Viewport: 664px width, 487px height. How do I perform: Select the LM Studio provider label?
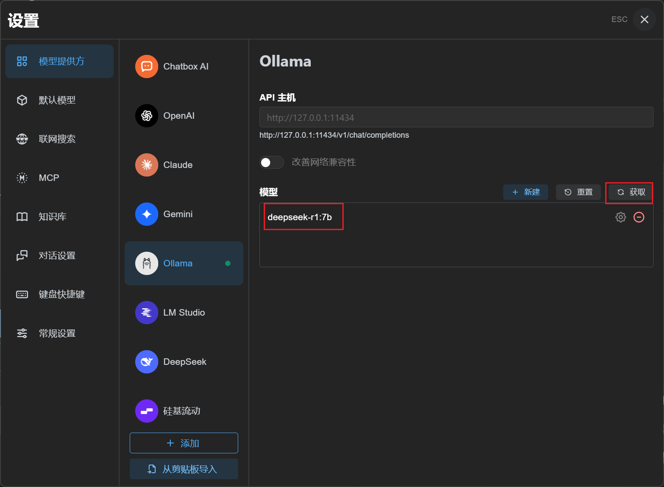click(x=184, y=313)
